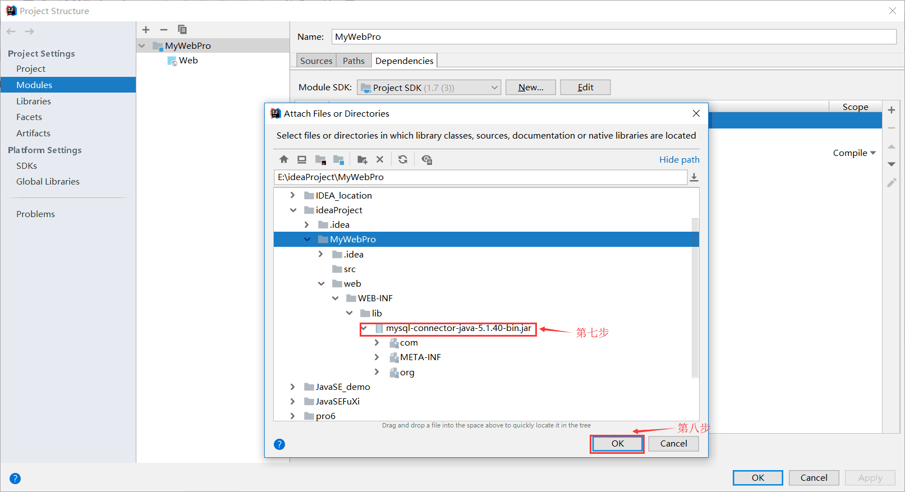Jump to desktop directory icon
The width and height of the screenshot is (905, 492).
(x=302, y=159)
